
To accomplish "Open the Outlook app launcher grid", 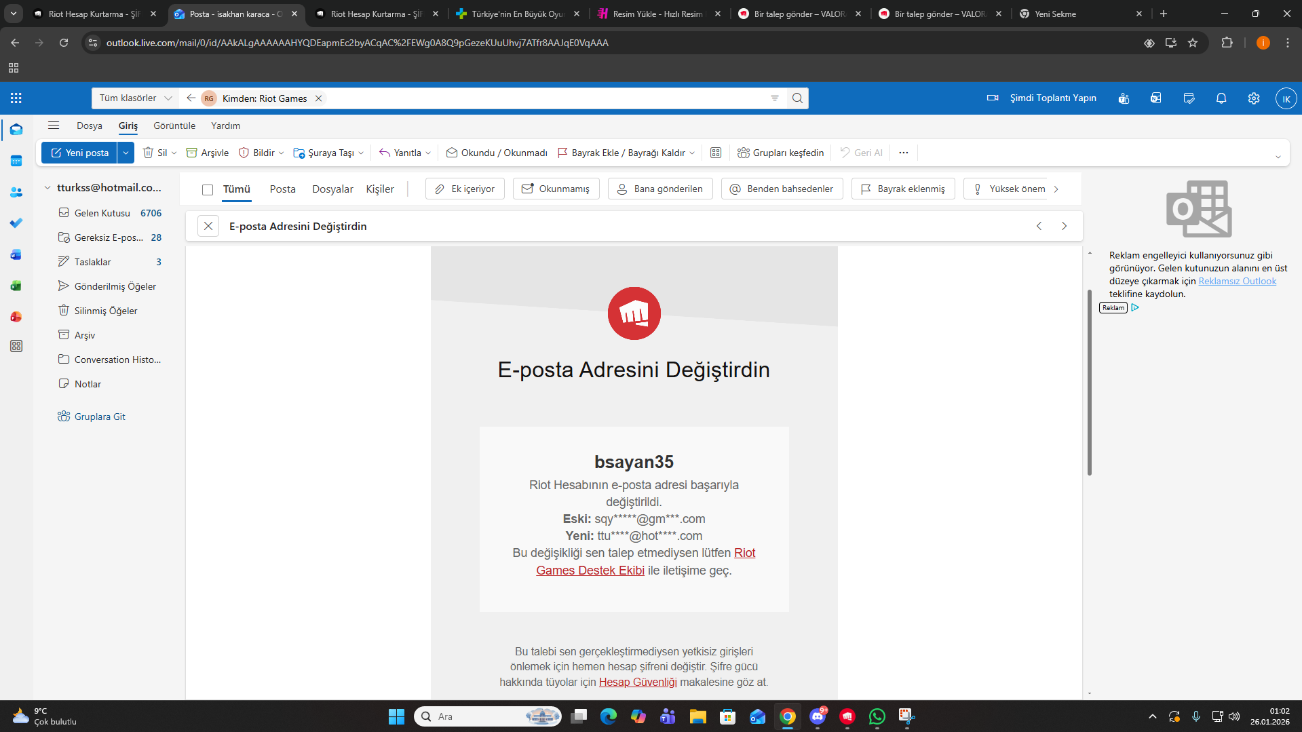I will pos(16,98).
